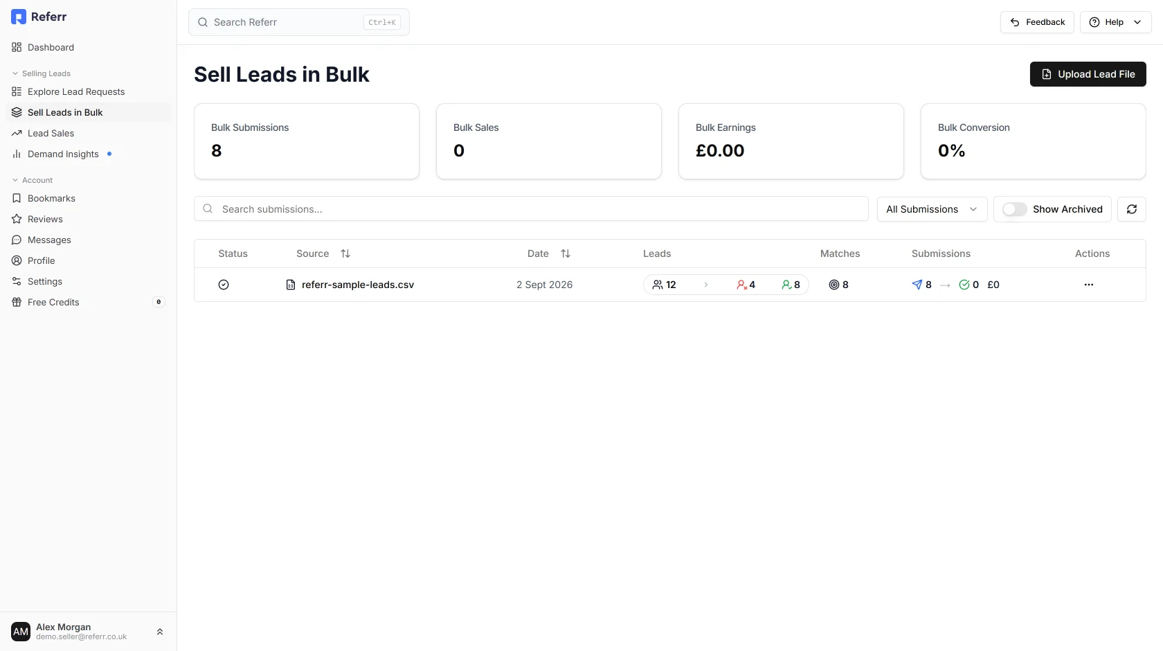Click the refresh submissions icon
The image size is (1163, 651).
pyautogui.click(x=1131, y=209)
